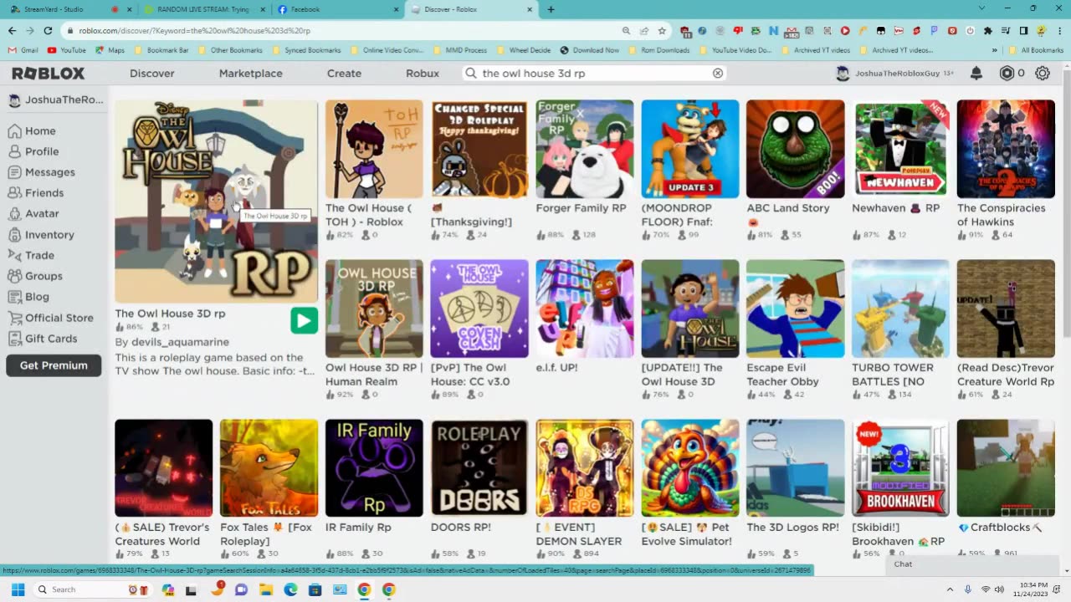Switch to the RANDOM LIVE STREAM tab
The height and width of the screenshot is (602, 1071).
point(204,9)
